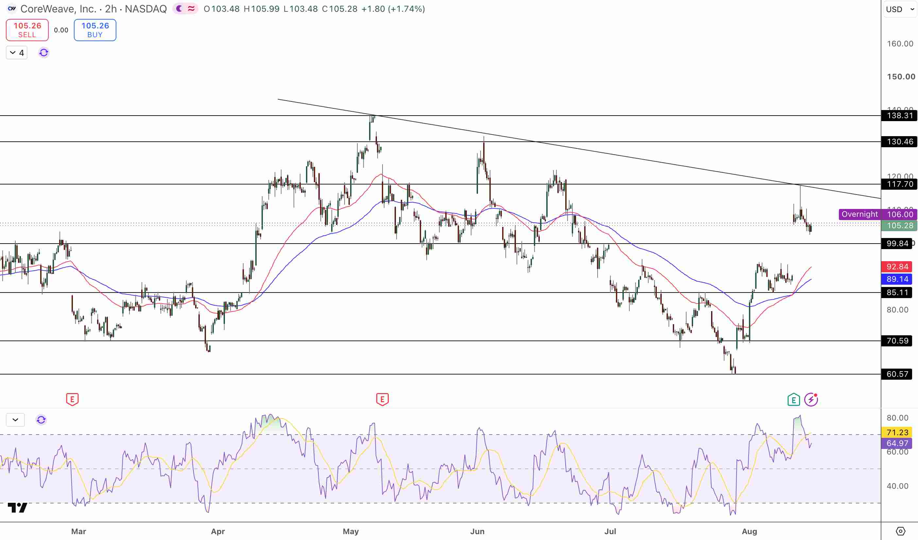This screenshot has width=918, height=540.
Task: Click the +1.80 (+1.74%) change value
Action: pyautogui.click(x=393, y=9)
